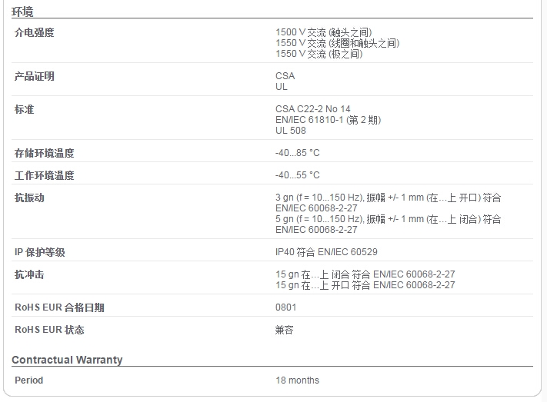Click the 18 months warranty period value
The image size is (547, 402).
[297, 380]
